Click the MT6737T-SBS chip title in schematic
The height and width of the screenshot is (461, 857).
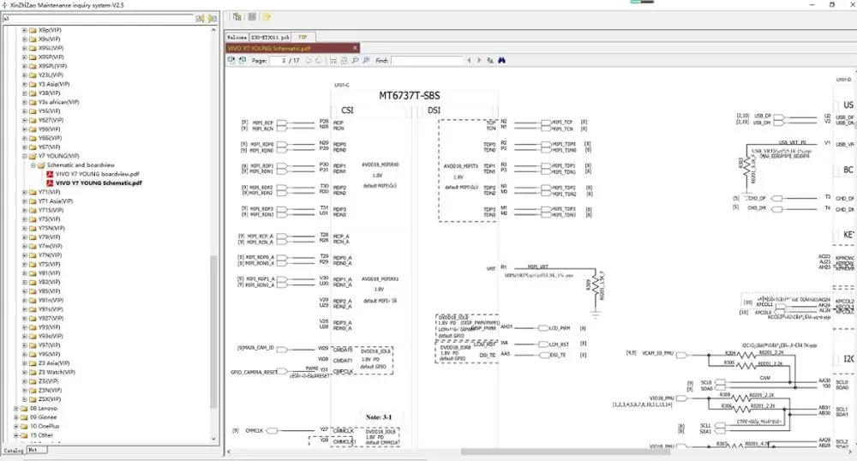click(x=410, y=96)
